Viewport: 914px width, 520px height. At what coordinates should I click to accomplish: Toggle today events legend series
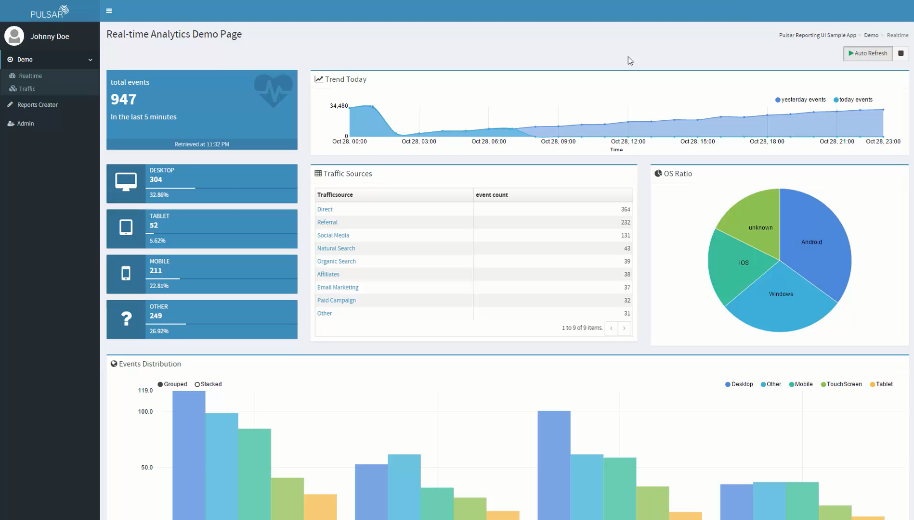(852, 100)
